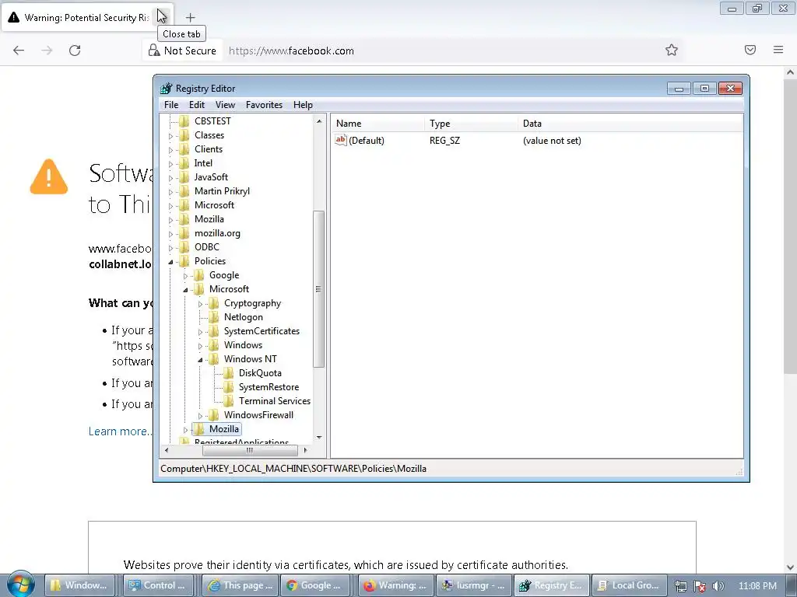The height and width of the screenshot is (597, 797).
Task: Expand the WindowsFirewall key
Action: tap(200, 416)
